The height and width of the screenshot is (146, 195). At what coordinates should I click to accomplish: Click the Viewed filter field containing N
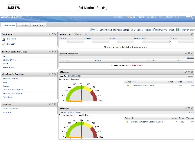(174, 41)
